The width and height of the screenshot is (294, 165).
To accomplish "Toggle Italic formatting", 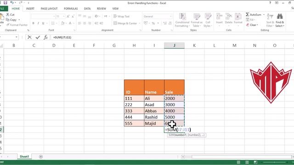I will pyautogui.click(x=38, y=23).
